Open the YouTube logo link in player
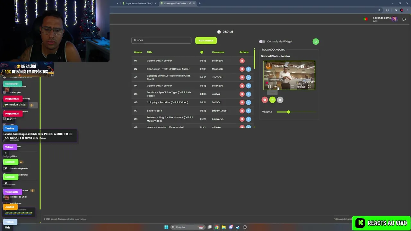Screen dimensions: 411x231 [301, 87]
